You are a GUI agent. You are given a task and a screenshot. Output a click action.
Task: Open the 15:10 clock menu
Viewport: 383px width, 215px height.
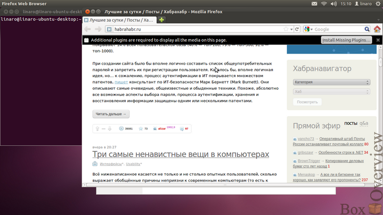click(346, 4)
